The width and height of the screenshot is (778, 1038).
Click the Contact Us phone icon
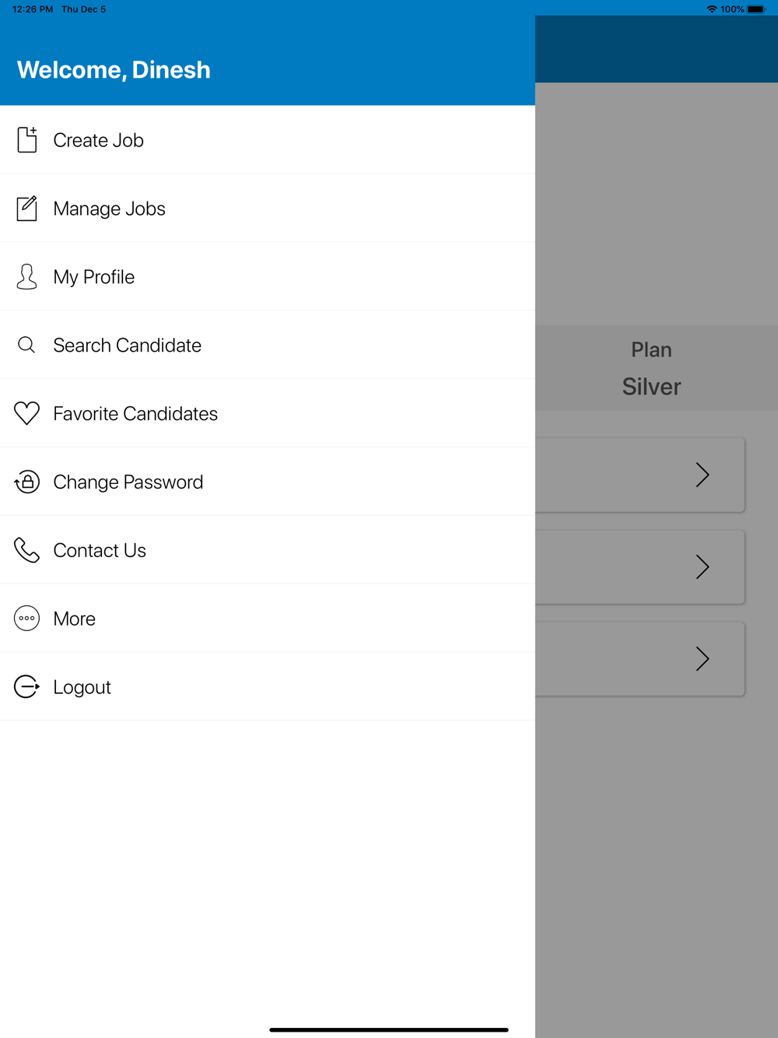coord(26,550)
